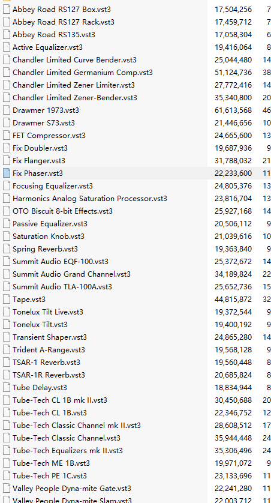Select the size value 23,816,704
This screenshot has height=503, width=271.
coord(233,199)
